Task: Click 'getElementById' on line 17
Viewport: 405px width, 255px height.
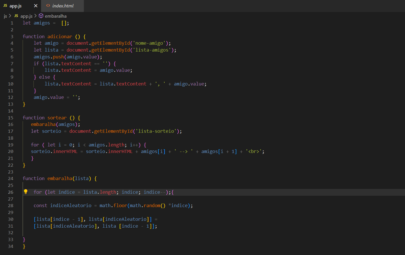Action: click(113, 131)
